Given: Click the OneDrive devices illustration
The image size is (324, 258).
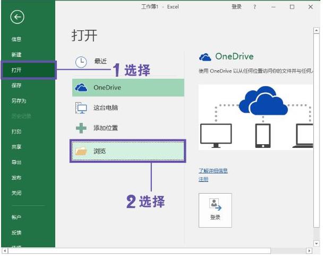Looking at the screenshot, I should click(256, 117).
